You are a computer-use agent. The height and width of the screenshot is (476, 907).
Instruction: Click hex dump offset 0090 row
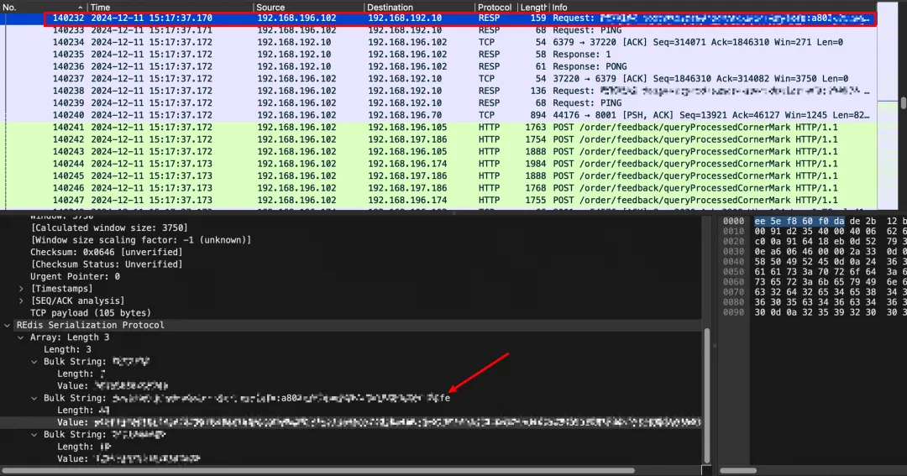(812, 312)
